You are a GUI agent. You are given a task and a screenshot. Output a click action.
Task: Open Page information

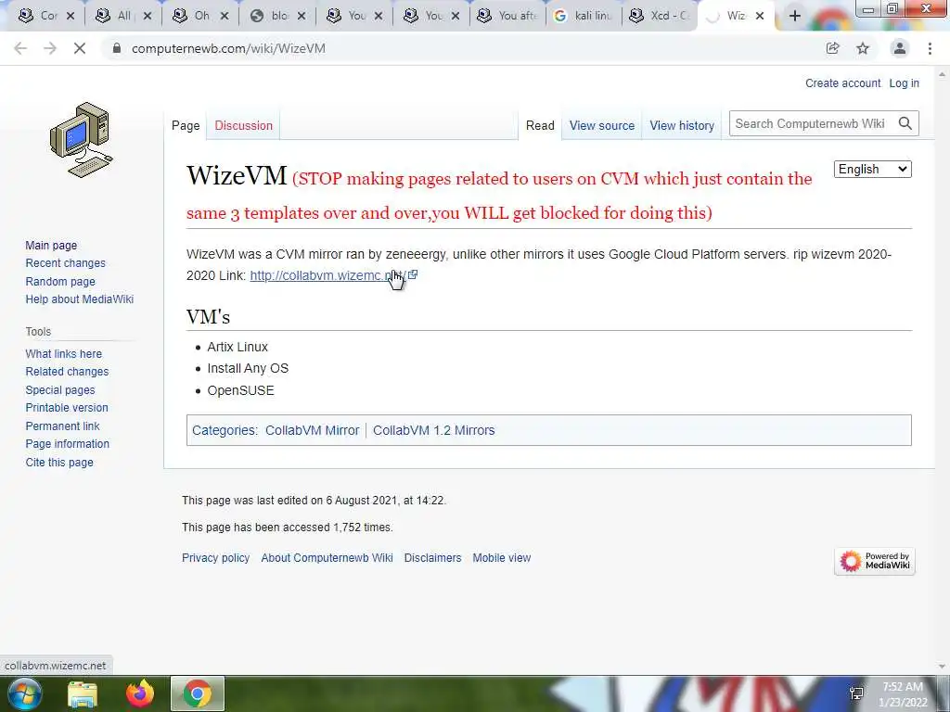pyautogui.click(x=67, y=444)
